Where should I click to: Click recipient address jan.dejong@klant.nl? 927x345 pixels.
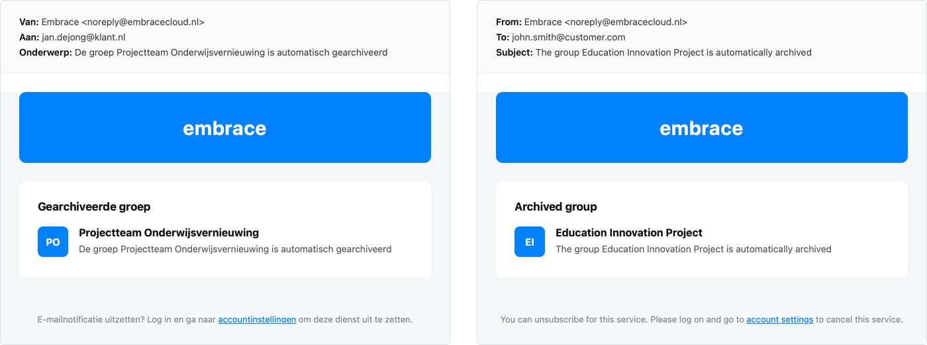click(x=83, y=37)
